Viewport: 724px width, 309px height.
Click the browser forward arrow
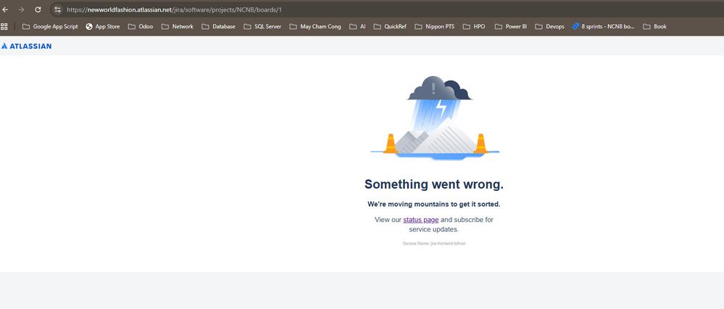click(x=21, y=9)
